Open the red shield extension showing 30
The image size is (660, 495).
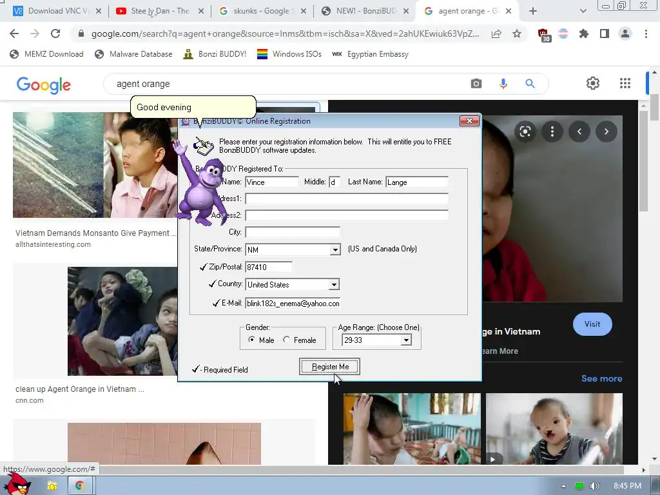tap(544, 34)
